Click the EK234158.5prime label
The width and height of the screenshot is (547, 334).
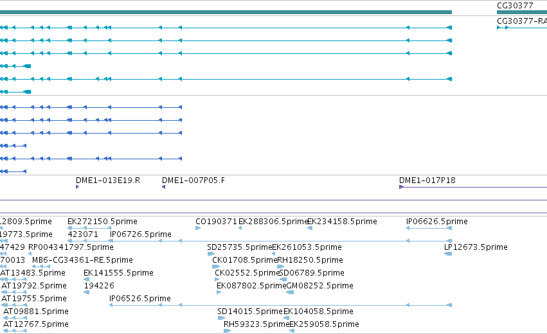342,222
